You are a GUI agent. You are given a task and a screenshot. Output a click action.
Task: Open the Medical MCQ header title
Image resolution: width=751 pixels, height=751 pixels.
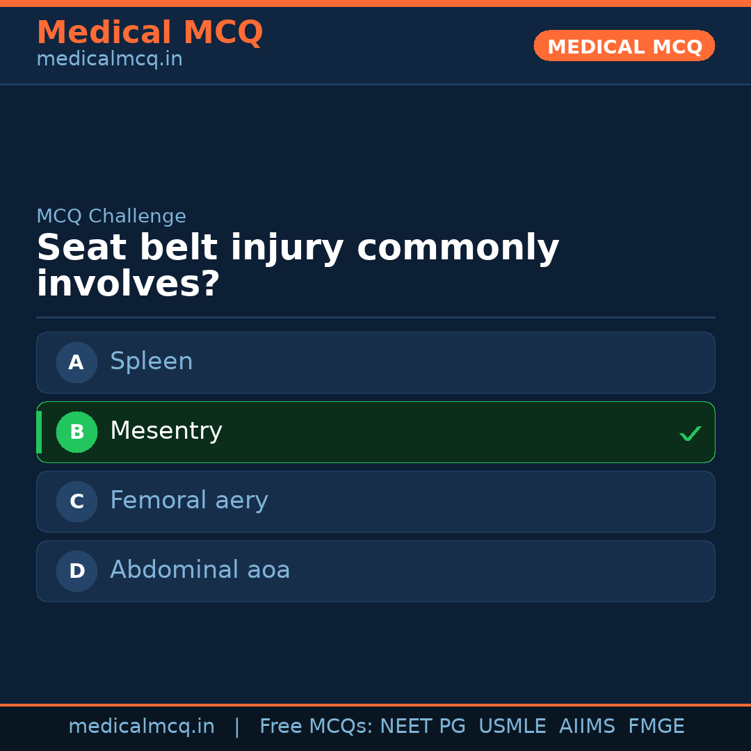pyautogui.click(x=150, y=32)
